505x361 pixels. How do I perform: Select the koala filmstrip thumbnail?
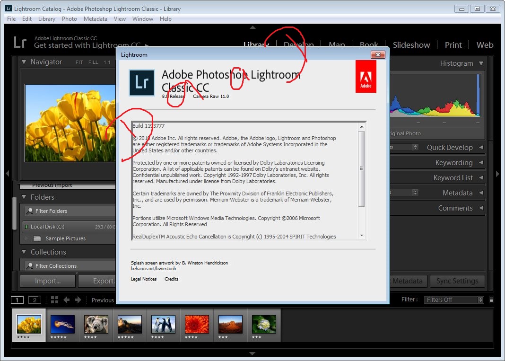pos(96,324)
